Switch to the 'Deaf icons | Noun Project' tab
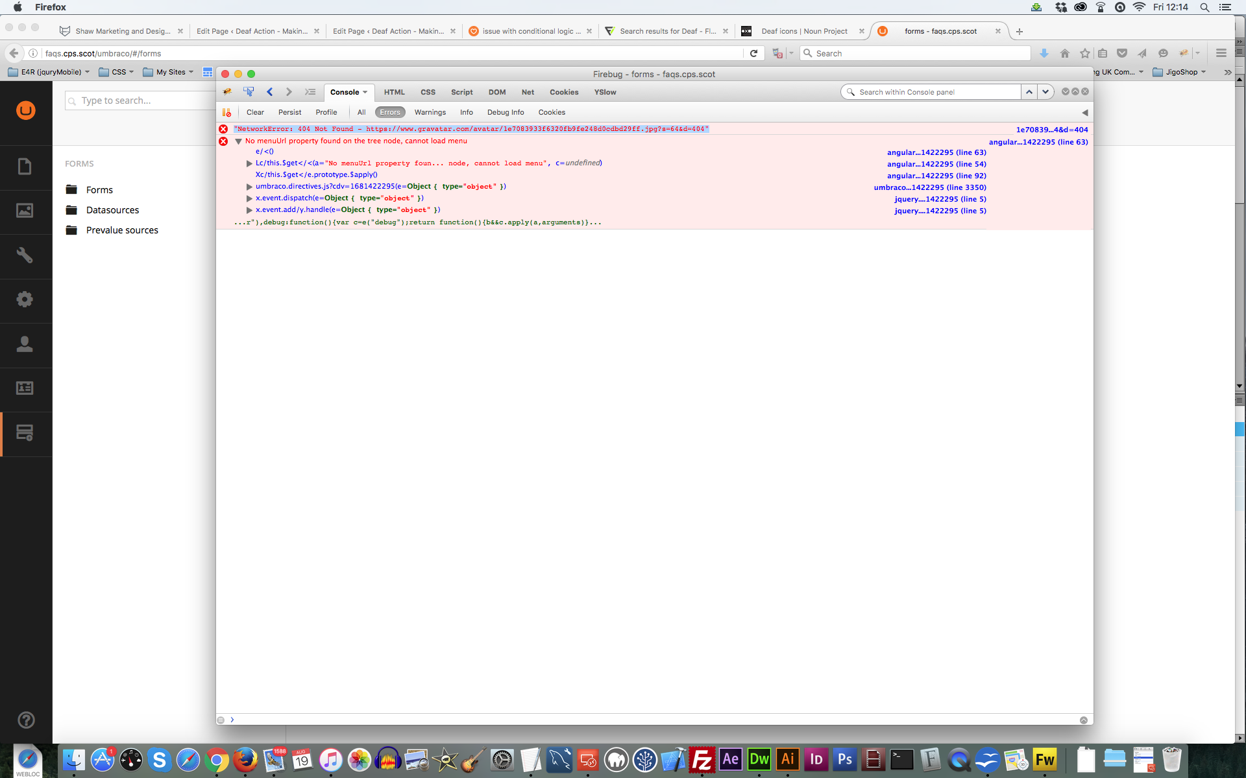The image size is (1246, 778). (803, 31)
